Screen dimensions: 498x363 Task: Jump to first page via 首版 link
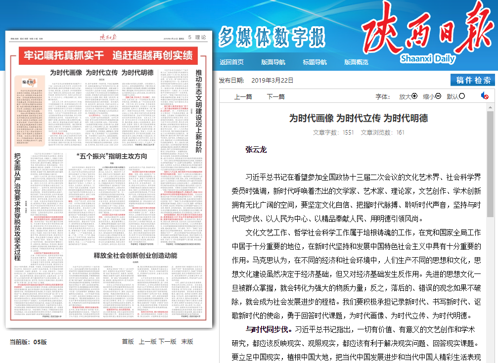128,342
